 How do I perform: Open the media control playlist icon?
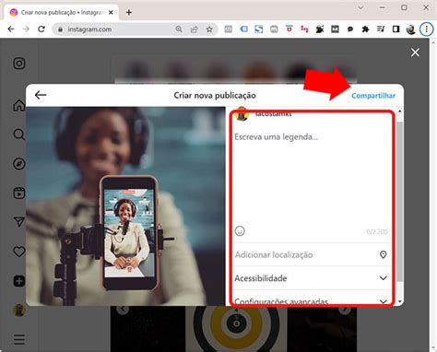pos(381,29)
